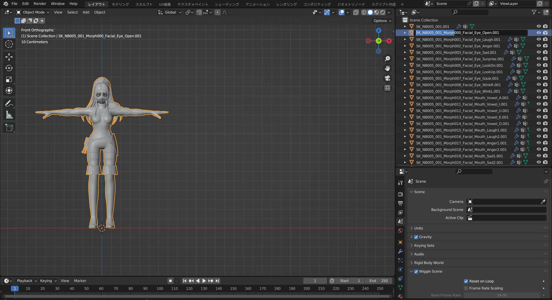This screenshot has height=300, width=552.
Task: Click the timeline Marker menu
Action: click(80, 281)
